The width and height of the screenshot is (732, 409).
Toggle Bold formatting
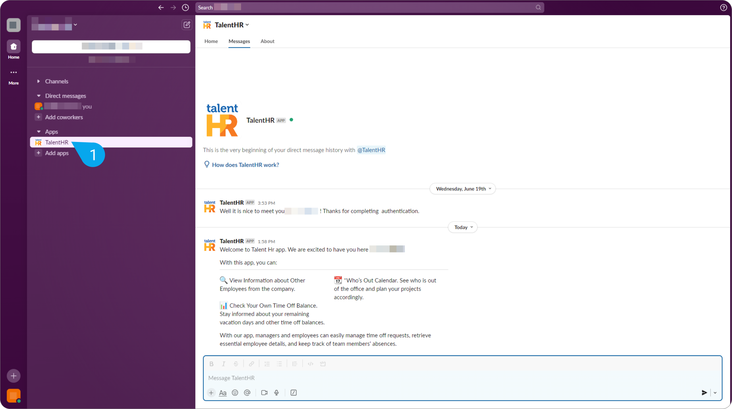(x=211, y=364)
